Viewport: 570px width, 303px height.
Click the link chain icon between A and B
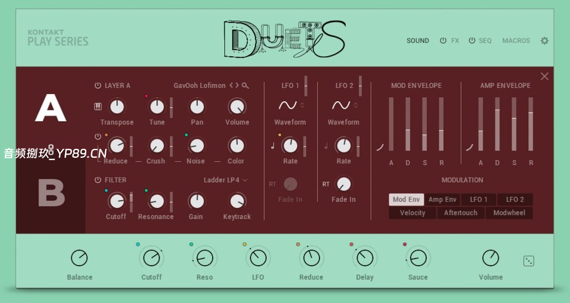coord(51,149)
